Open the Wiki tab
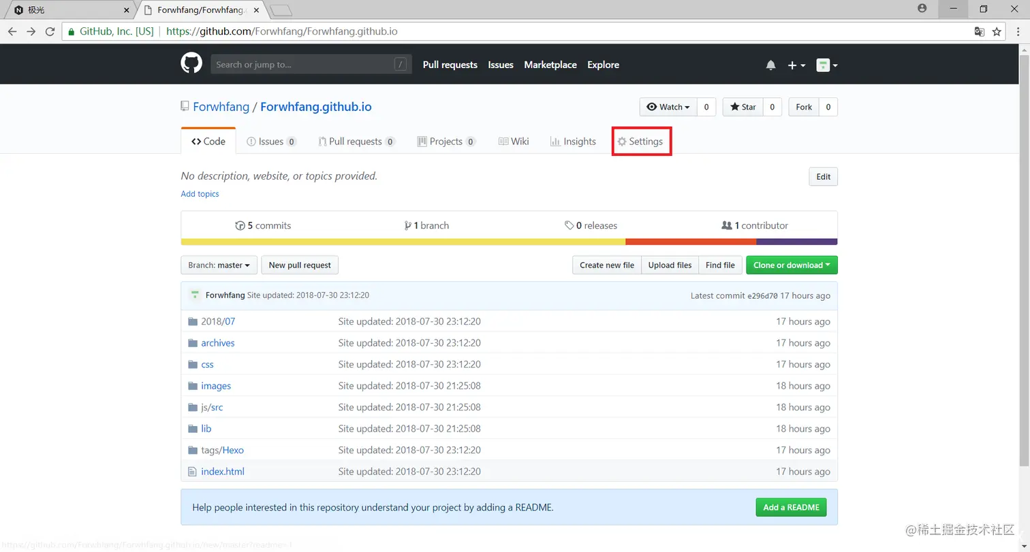This screenshot has width=1030, height=552. 514,142
